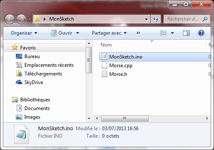The width and height of the screenshot is (214, 150).
Task: Open the Partager avec menu
Action: point(109,33)
